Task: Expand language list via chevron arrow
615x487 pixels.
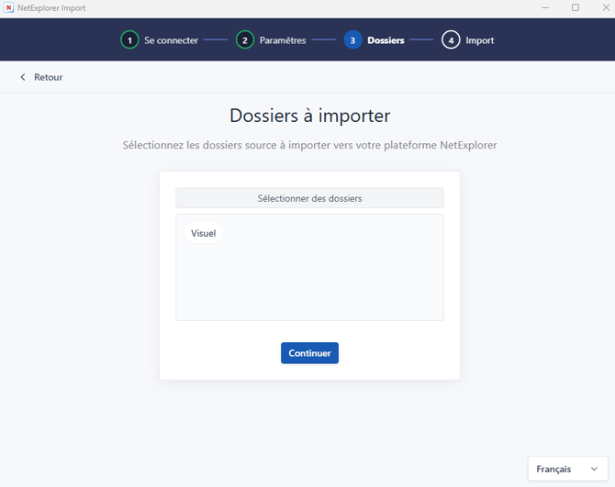Action: point(594,469)
